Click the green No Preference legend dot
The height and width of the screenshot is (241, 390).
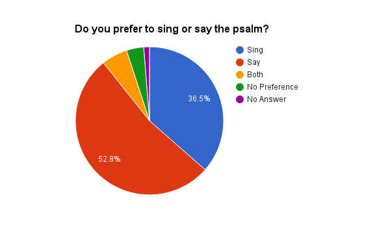240,87
